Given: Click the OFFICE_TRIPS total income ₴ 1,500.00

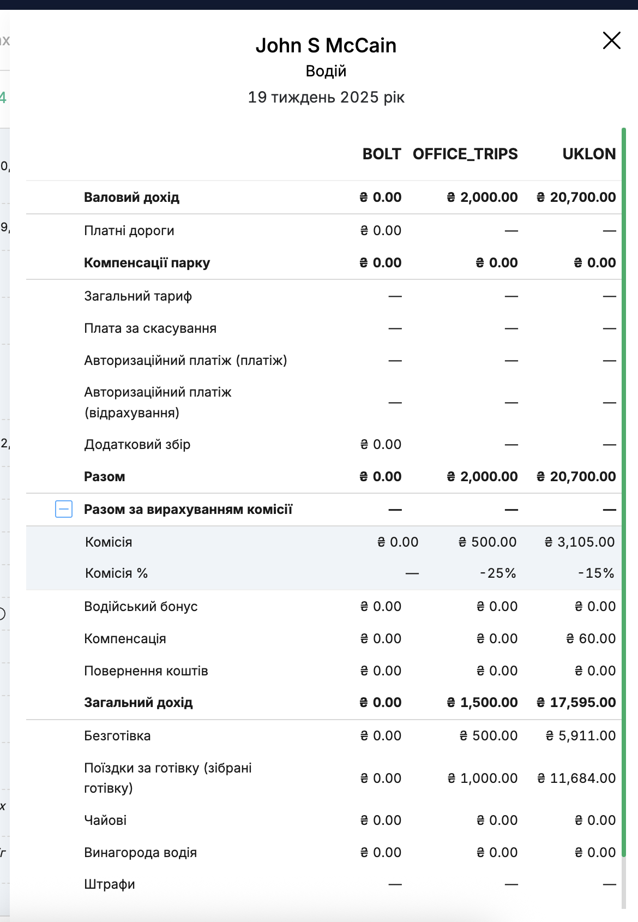Looking at the screenshot, I should (x=482, y=702).
